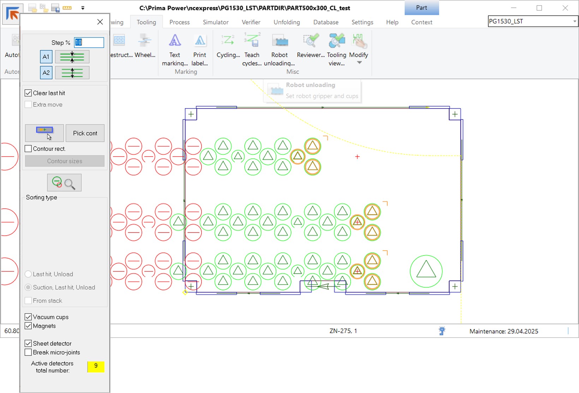
Task: Disable the Vacuum cups option
Action: click(x=28, y=317)
